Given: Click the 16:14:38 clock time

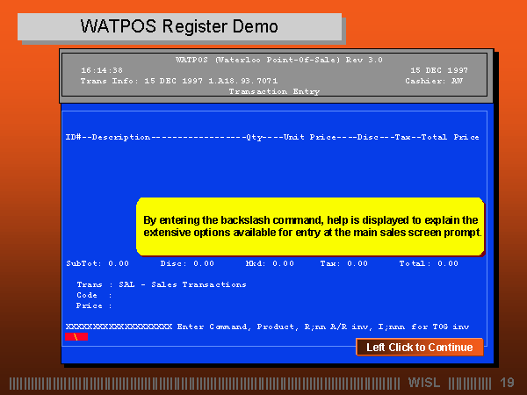Looking at the screenshot, I should (x=102, y=69).
